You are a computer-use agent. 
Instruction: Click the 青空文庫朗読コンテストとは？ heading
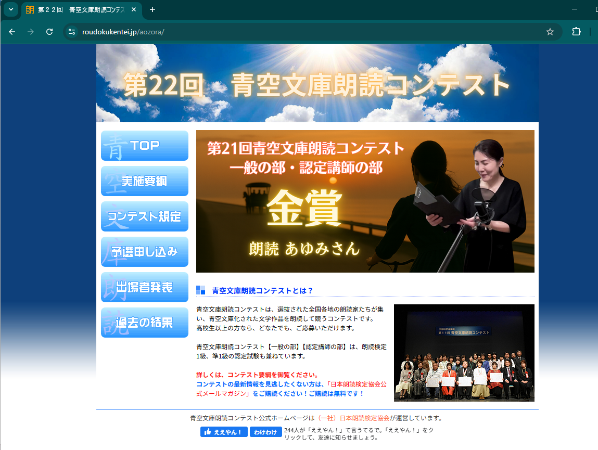point(262,291)
